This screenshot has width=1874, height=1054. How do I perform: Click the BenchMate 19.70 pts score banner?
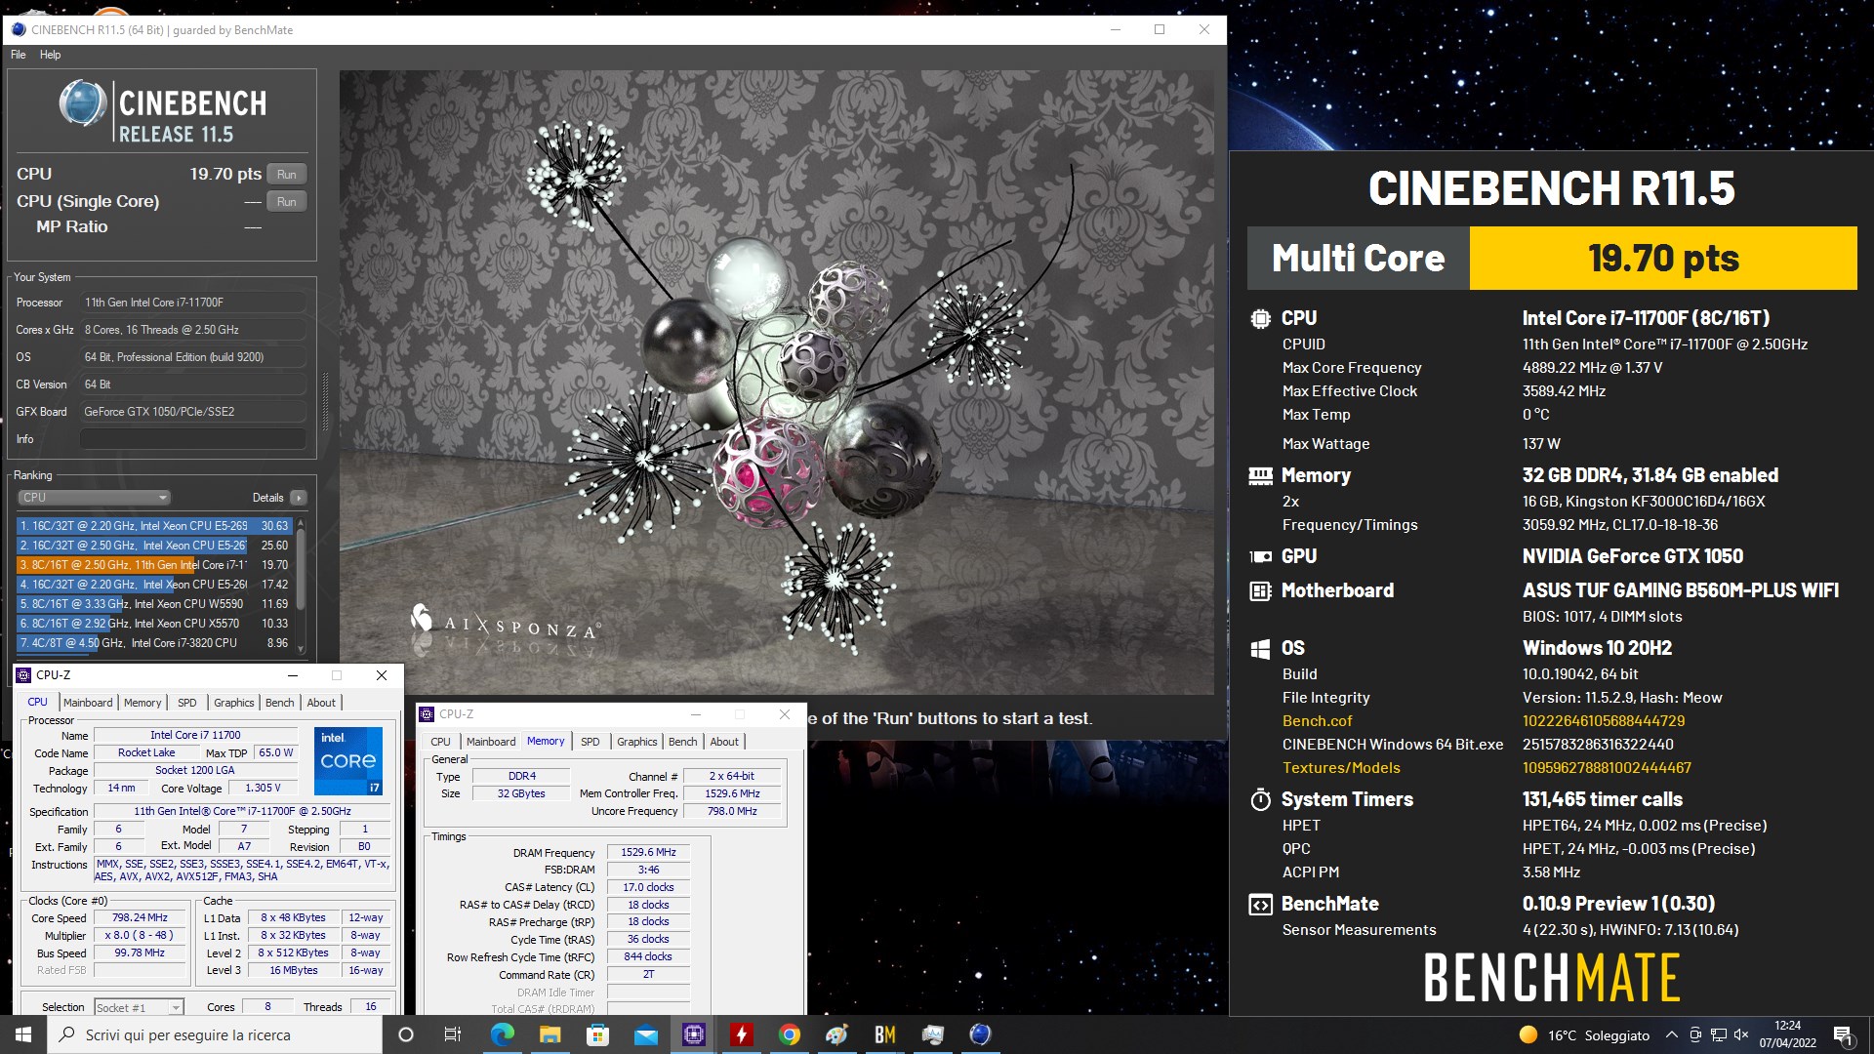point(1663,259)
